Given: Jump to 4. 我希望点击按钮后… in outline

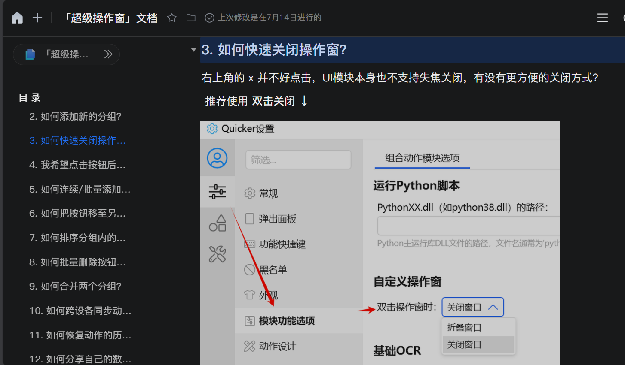Looking at the screenshot, I should click(x=77, y=165).
